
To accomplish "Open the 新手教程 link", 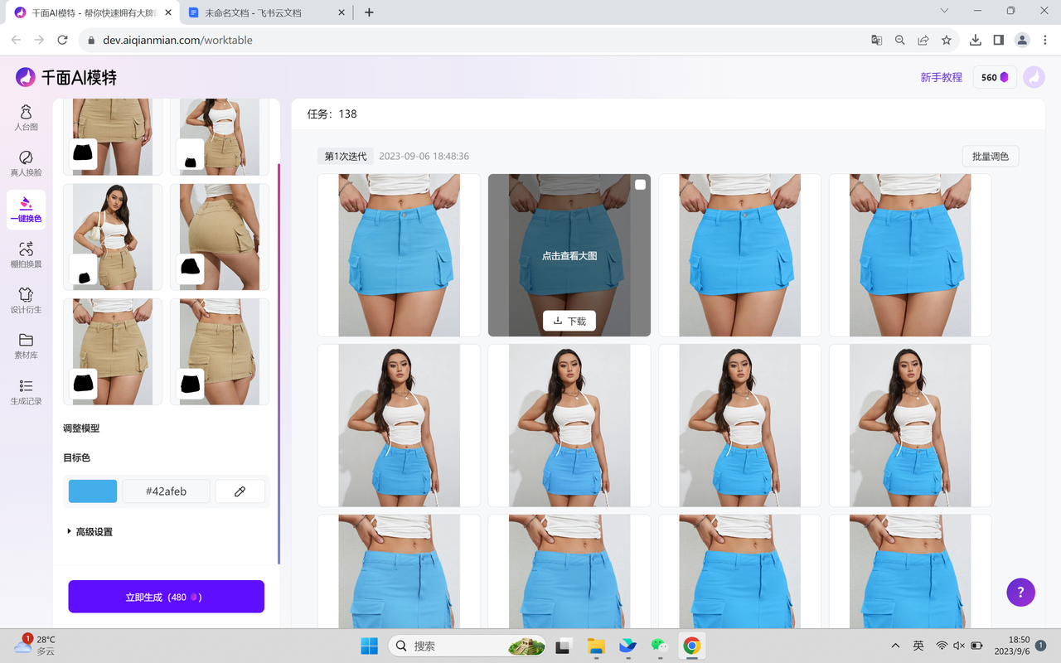I will 941,77.
